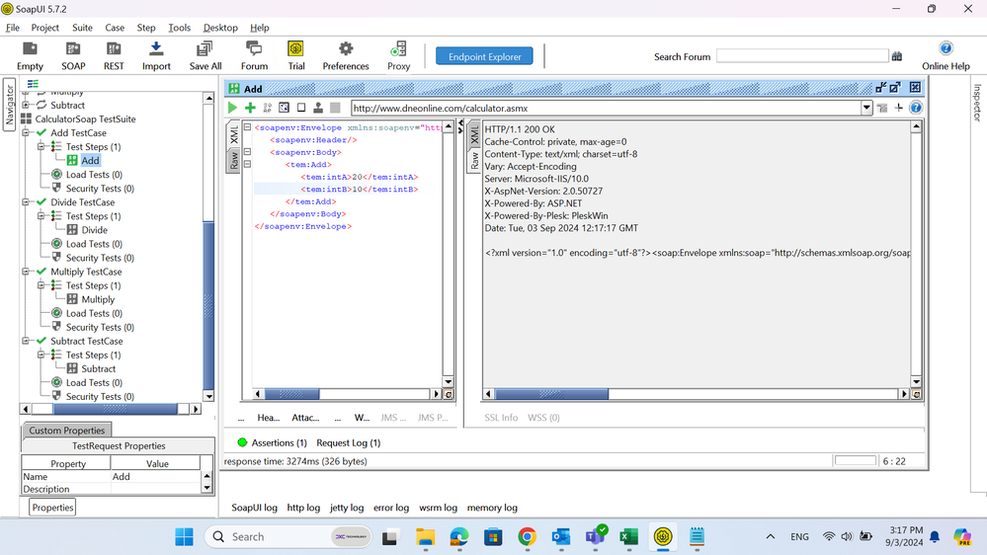Switch request view to Raw tab
Viewport: 987px width, 555px height.
click(234, 160)
